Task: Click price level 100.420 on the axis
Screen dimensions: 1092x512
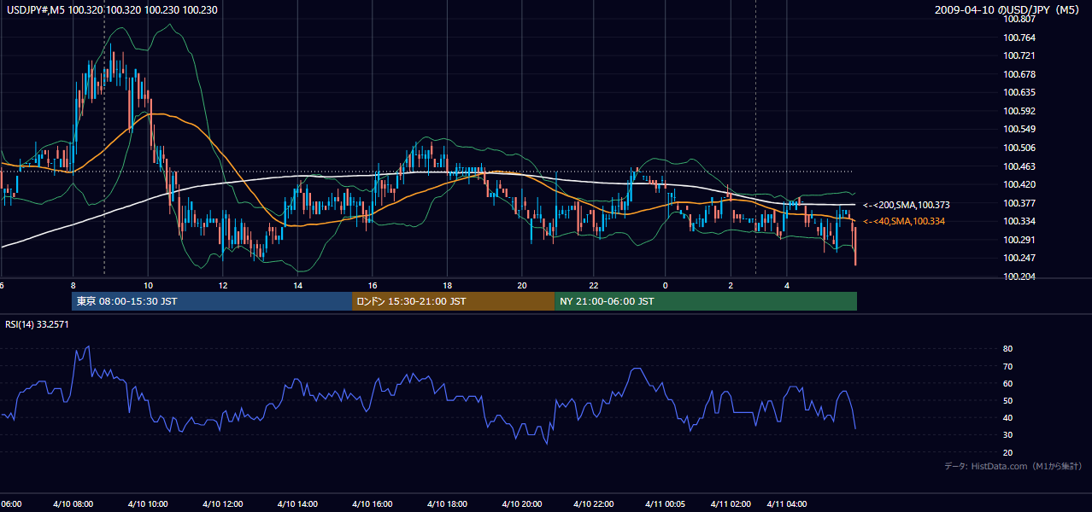Action: click(1019, 184)
